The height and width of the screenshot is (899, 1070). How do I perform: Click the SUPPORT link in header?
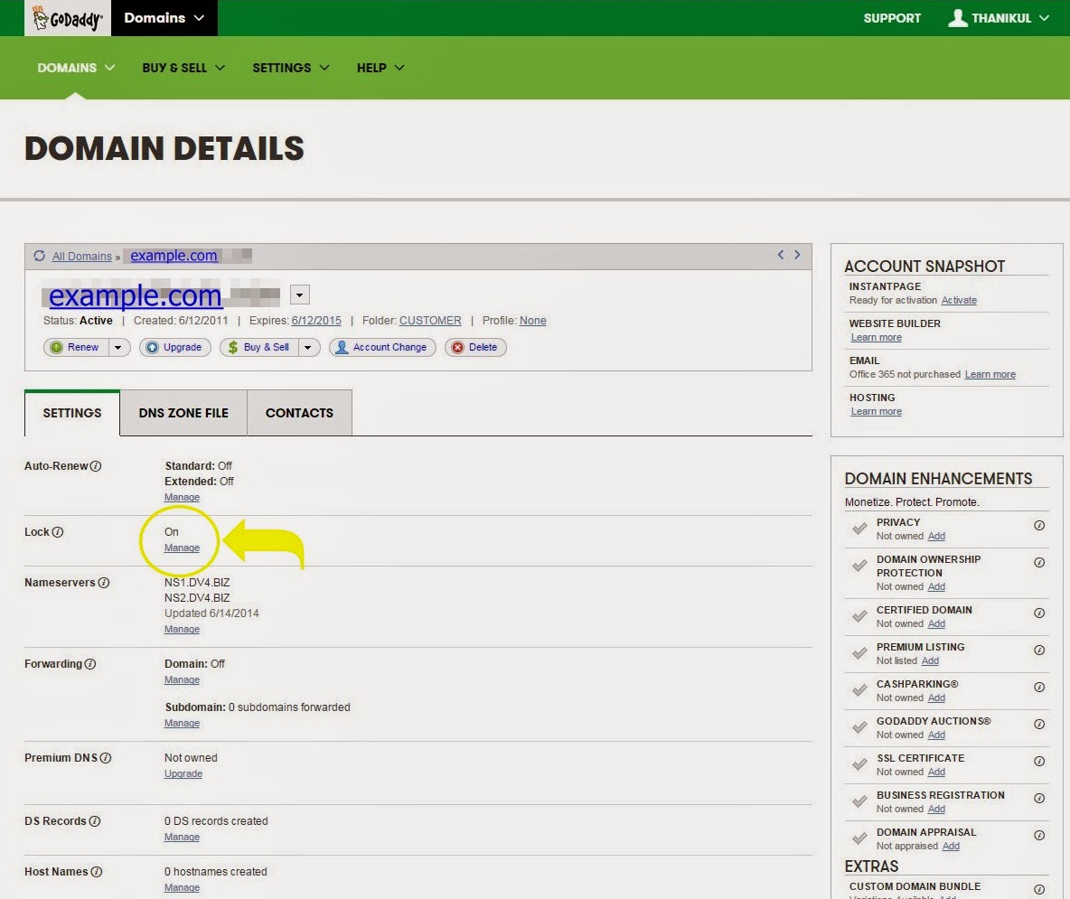pyautogui.click(x=892, y=18)
